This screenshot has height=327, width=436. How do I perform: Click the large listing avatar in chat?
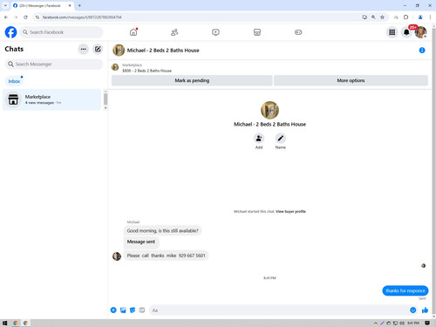(x=269, y=110)
